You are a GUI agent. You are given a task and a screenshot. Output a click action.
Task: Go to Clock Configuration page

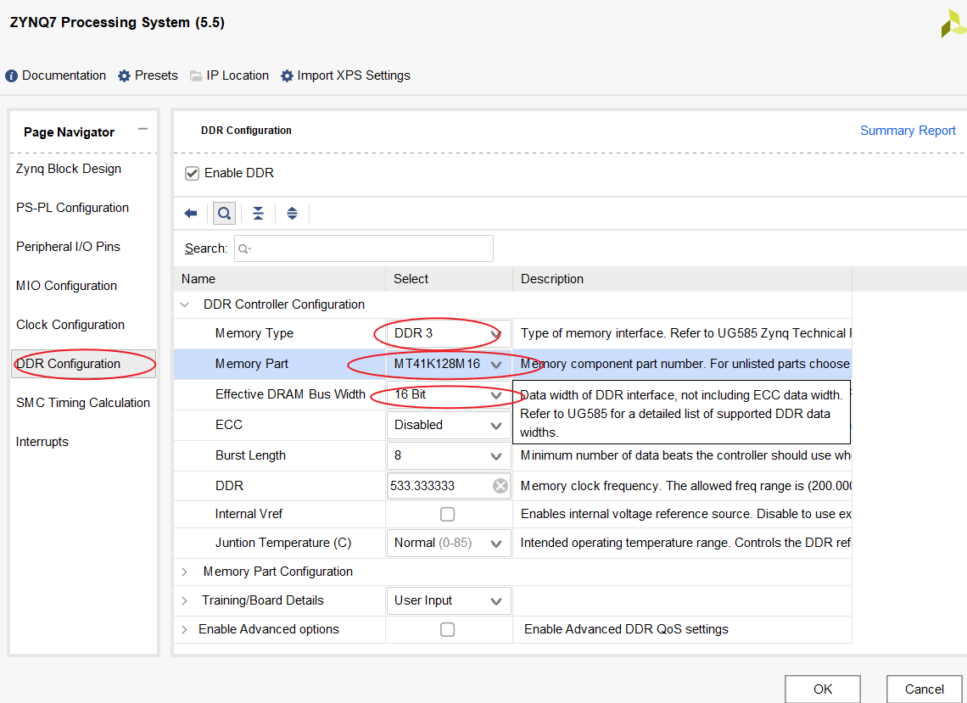[70, 325]
